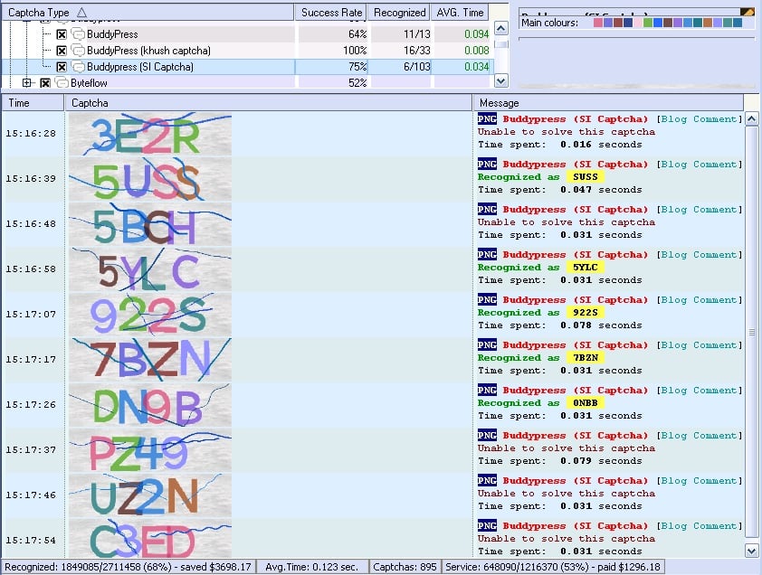
Task: Click the PNG icon in the 15:17:46 row
Action: [x=487, y=480]
